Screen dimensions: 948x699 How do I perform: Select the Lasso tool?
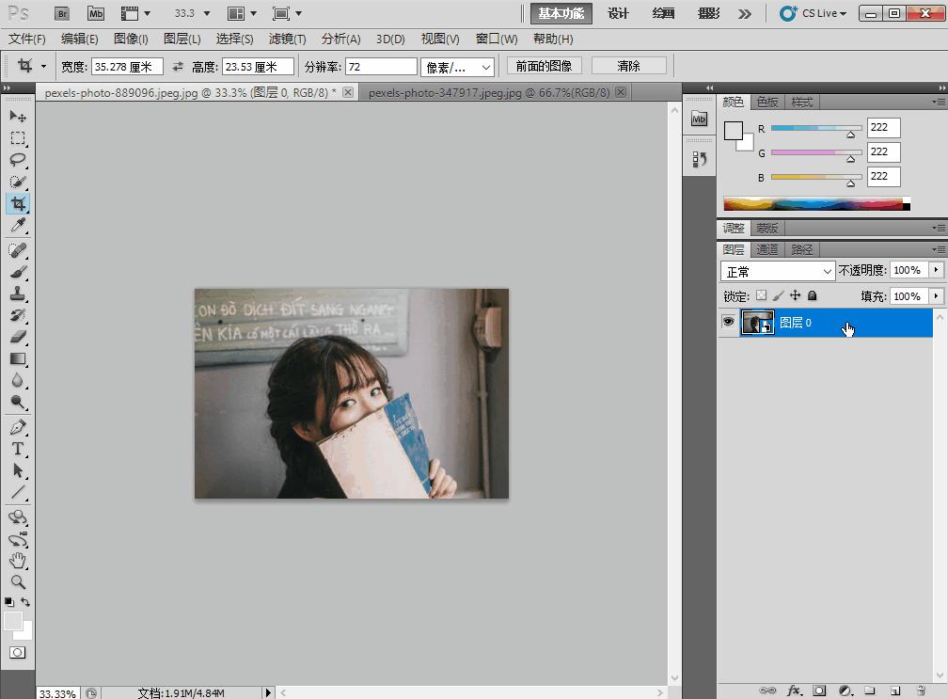pyautogui.click(x=18, y=160)
